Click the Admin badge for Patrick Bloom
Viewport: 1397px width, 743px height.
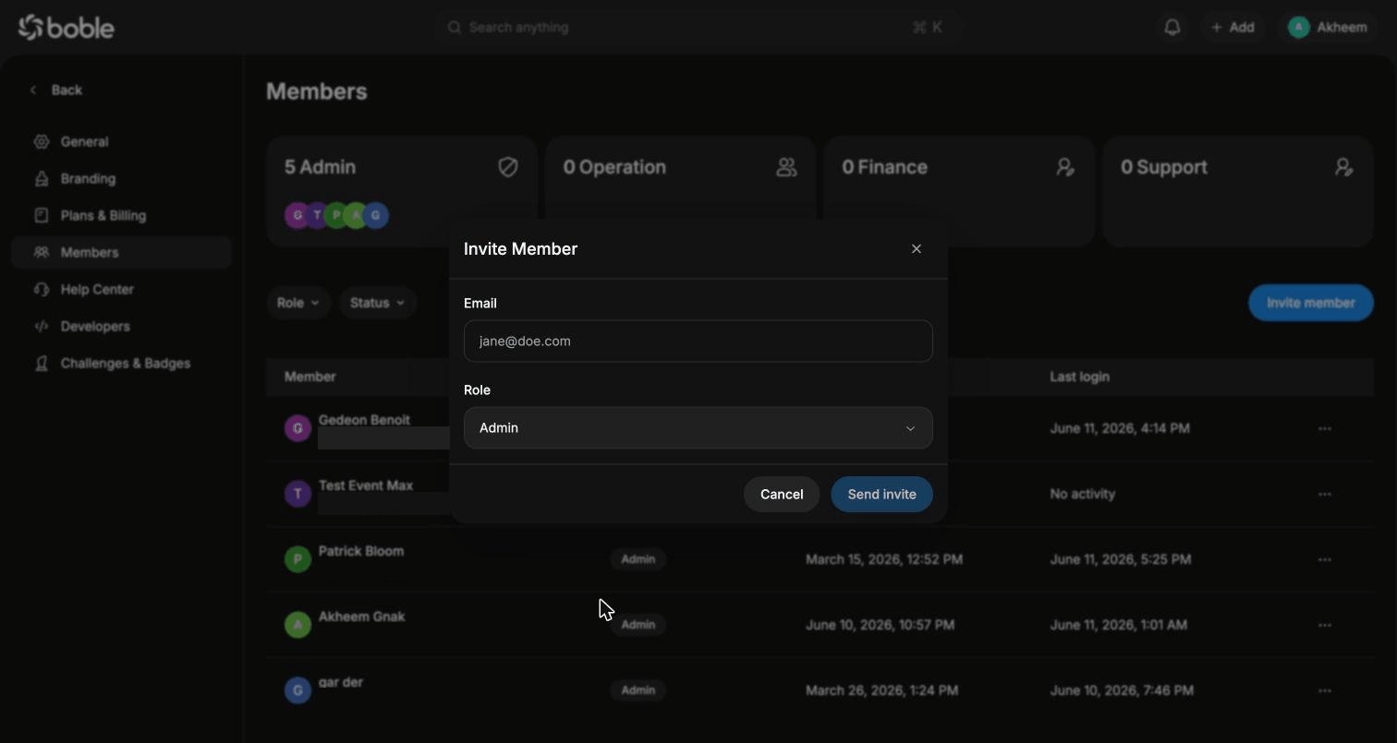pyautogui.click(x=638, y=559)
